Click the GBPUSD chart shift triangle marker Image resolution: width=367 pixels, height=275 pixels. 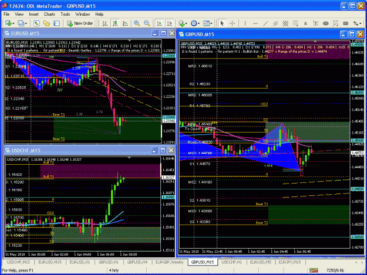pos(315,42)
